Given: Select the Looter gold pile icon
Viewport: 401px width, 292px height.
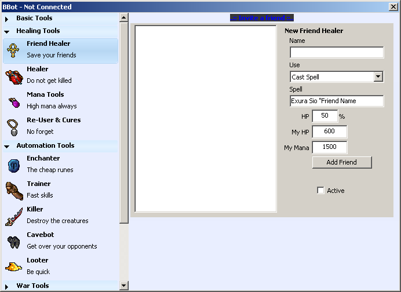Looking at the screenshot, I should pos(14,267).
